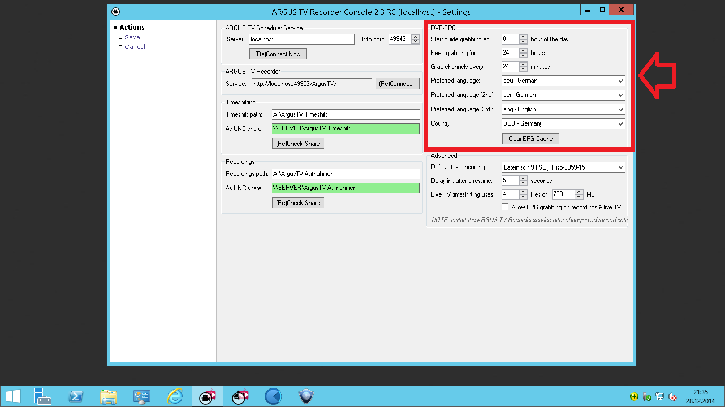Enable EPG grabbing on recordings & live TV

tap(505, 207)
